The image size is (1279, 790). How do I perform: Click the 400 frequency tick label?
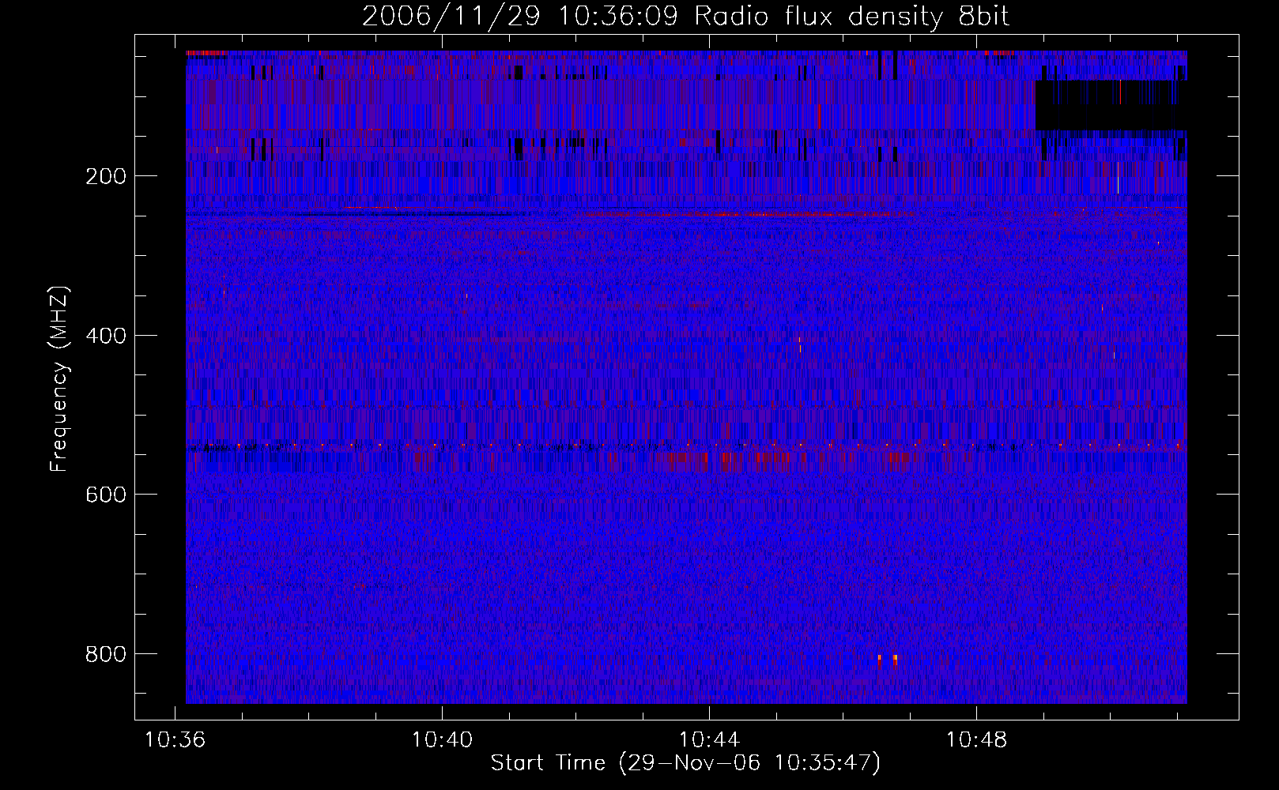pyautogui.click(x=106, y=336)
